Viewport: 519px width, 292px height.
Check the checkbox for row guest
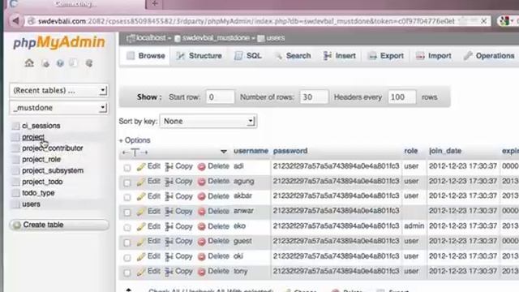coord(127,243)
